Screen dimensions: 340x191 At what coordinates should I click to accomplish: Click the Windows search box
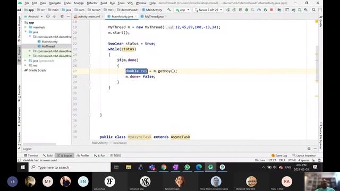[x=70, y=167]
